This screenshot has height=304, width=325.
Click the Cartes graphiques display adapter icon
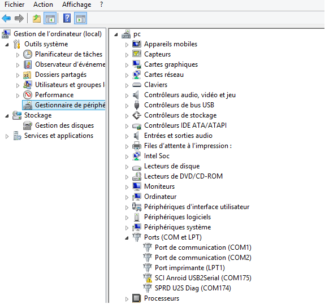click(x=137, y=64)
